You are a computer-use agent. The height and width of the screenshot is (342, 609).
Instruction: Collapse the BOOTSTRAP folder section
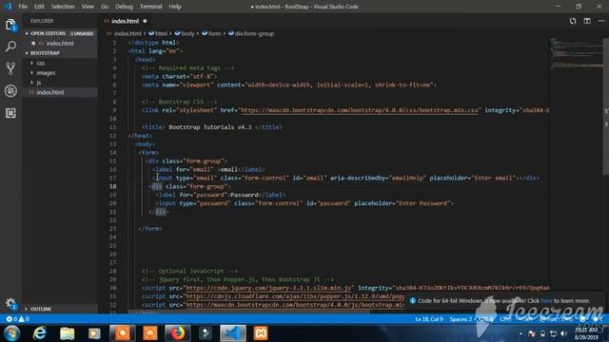pyautogui.click(x=60, y=53)
